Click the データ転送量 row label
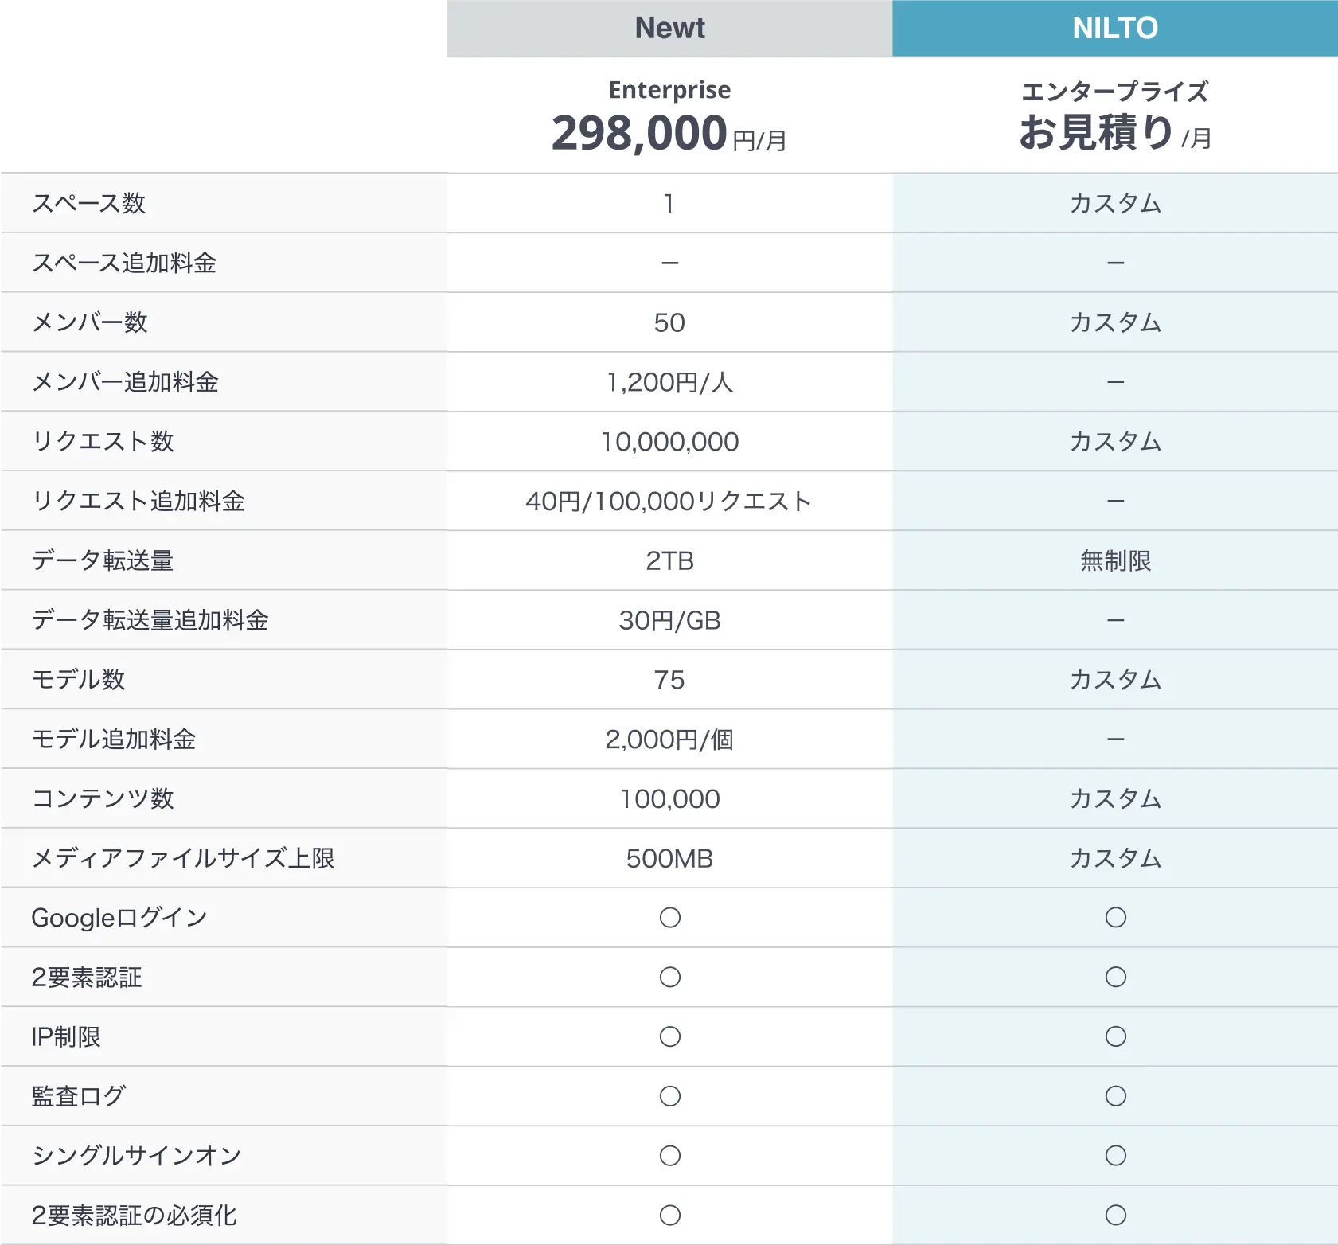The image size is (1338, 1245). point(102,560)
